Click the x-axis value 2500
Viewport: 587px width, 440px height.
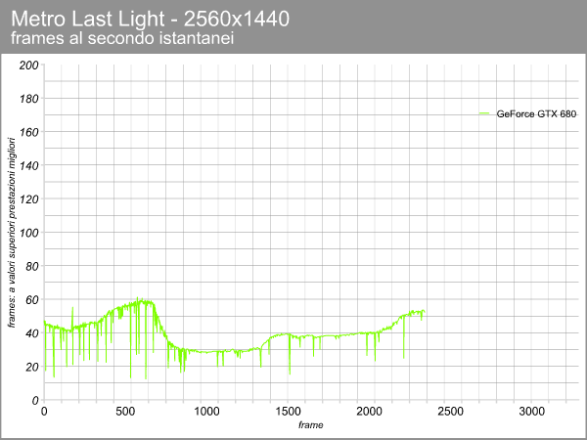pyautogui.click(x=450, y=412)
